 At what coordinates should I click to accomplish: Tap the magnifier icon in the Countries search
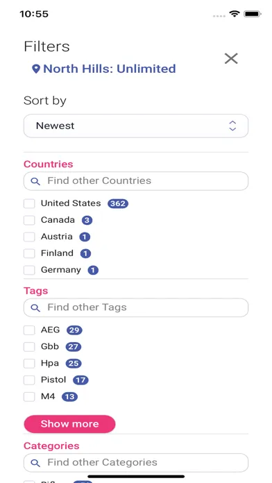pyautogui.click(x=35, y=181)
